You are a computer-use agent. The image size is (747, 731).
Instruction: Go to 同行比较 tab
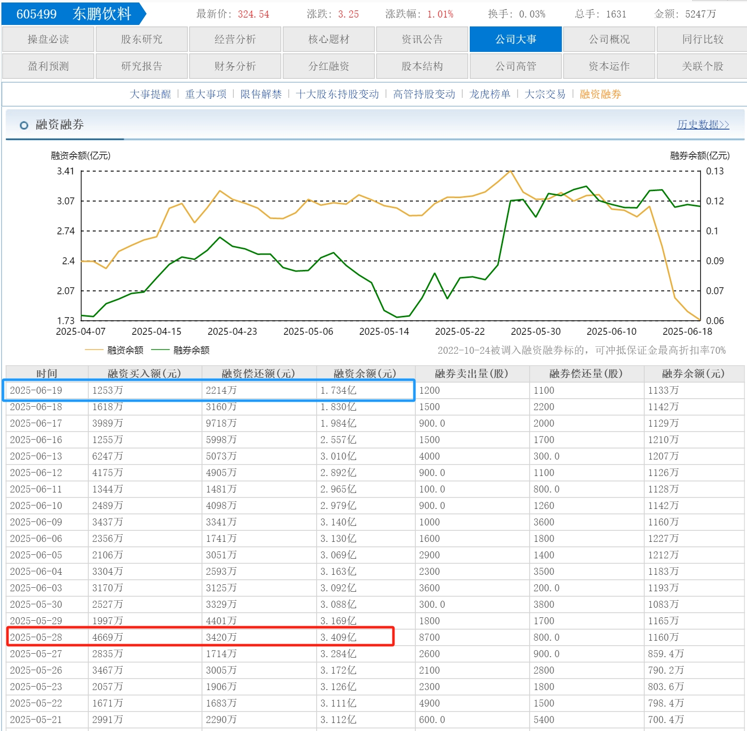(703, 39)
